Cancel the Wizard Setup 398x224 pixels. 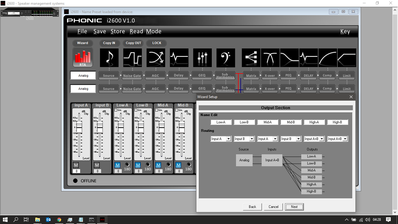[273, 207]
